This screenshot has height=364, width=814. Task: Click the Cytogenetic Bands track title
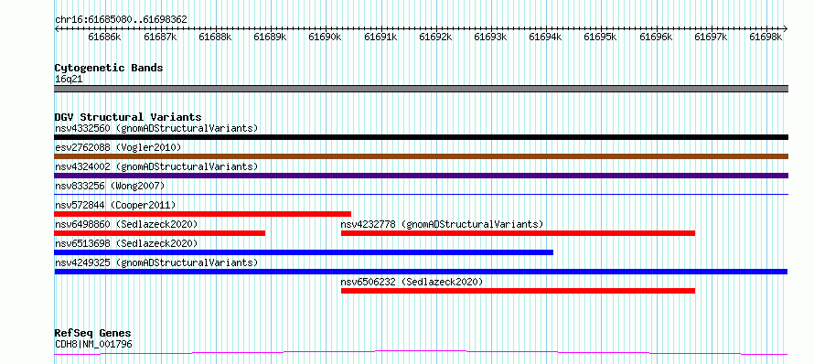pos(109,68)
